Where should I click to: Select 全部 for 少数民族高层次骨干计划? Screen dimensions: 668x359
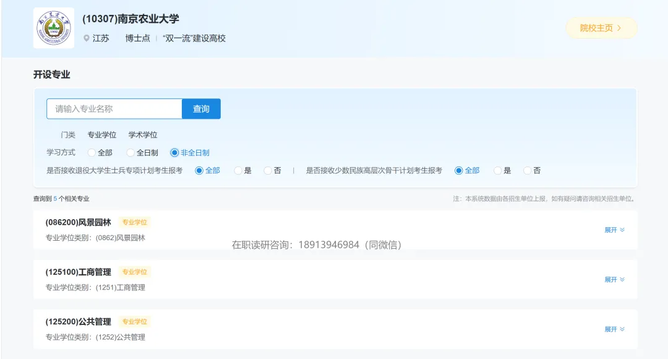click(467, 171)
